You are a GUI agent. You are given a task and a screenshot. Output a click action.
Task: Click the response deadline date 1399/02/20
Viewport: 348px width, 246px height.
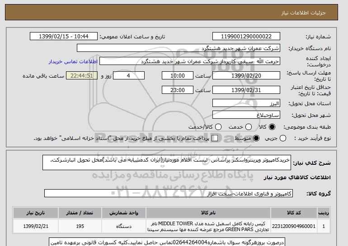246,75
